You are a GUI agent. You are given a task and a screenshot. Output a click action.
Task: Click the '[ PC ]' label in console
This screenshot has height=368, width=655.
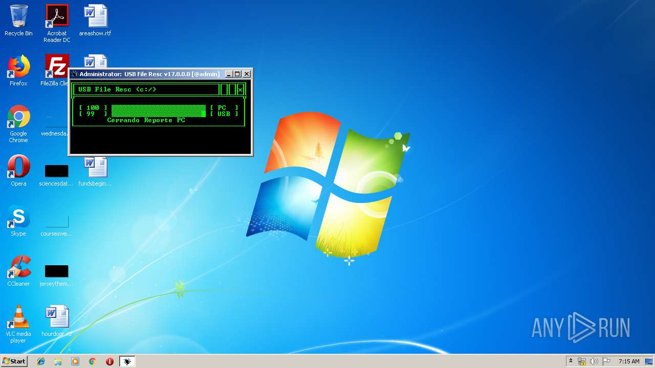pos(224,108)
